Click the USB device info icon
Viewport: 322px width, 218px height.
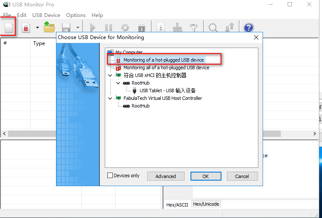[142, 27]
